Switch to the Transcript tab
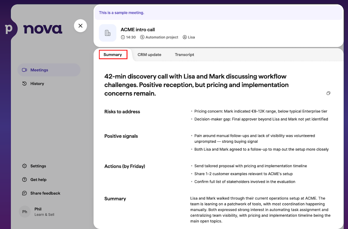 pyautogui.click(x=184, y=55)
